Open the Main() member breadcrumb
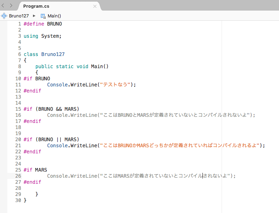Screen dimensions: 279x213 54,16
